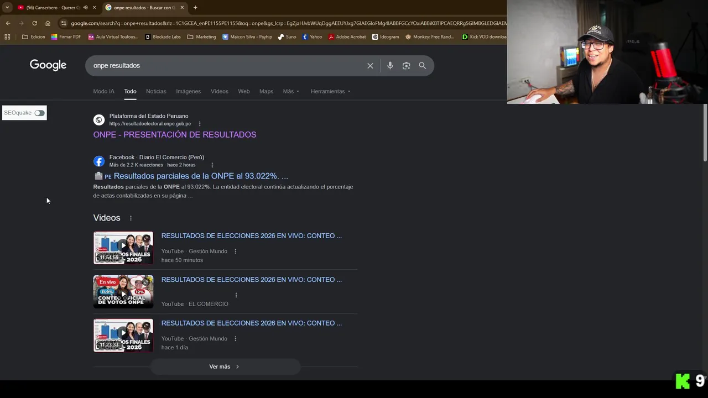Image resolution: width=708 pixels, height=398 pixels.
Task: Play the 11:54:59 video thumbnail
Action: 123,248
